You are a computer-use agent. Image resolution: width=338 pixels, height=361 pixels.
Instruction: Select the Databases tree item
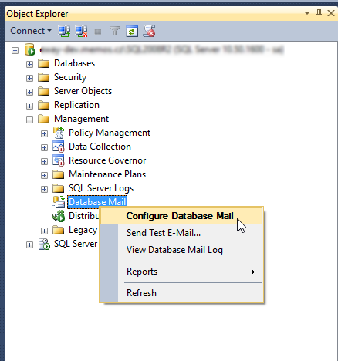point(74,63)
